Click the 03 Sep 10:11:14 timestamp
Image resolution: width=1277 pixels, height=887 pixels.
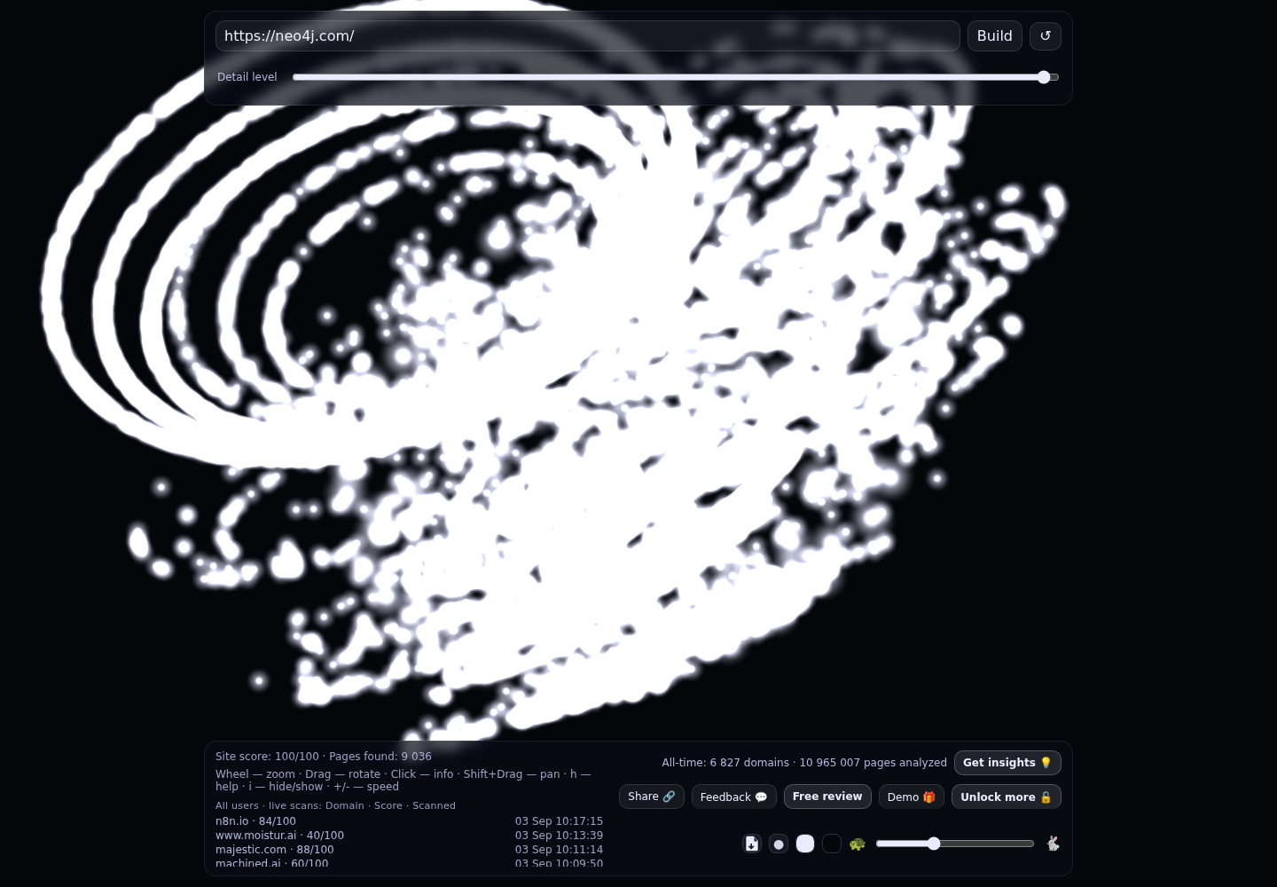point(559,850)
